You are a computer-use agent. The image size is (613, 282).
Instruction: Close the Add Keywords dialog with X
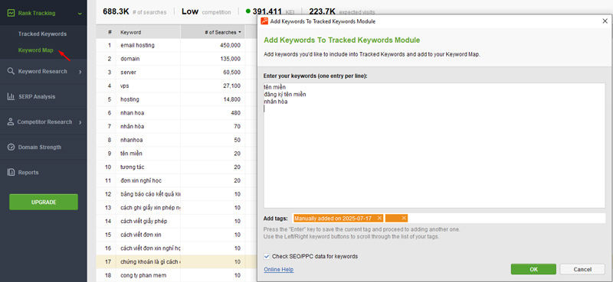click(605, 21)
